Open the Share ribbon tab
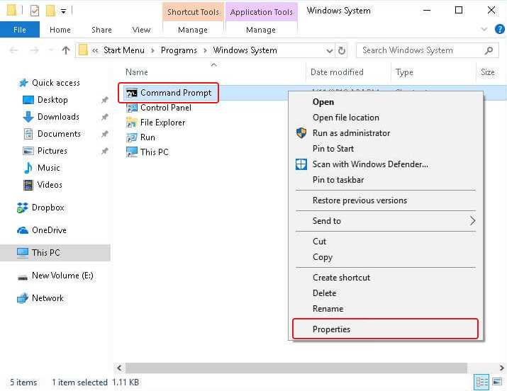 click(101, 30)
